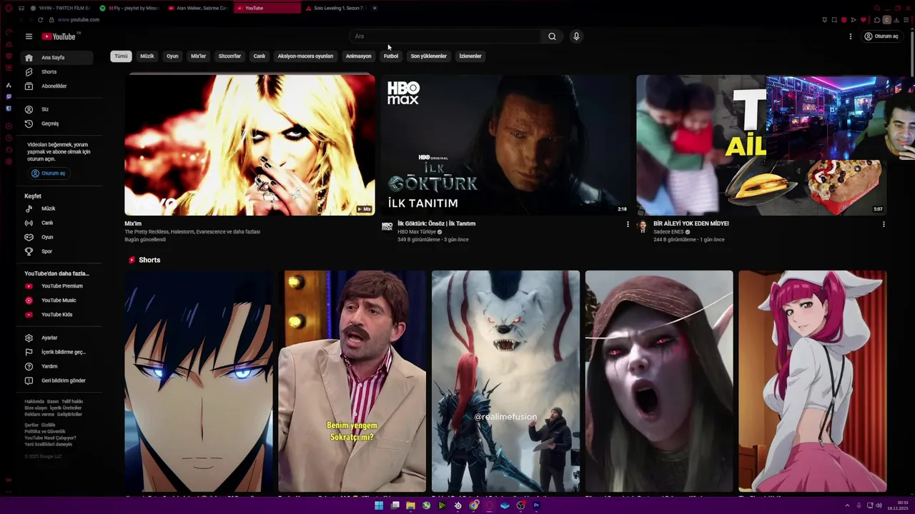The height and width of the screenshot is (514, 915).
Task: Click the browser snapshot tool icon
Action: [834, 20]
